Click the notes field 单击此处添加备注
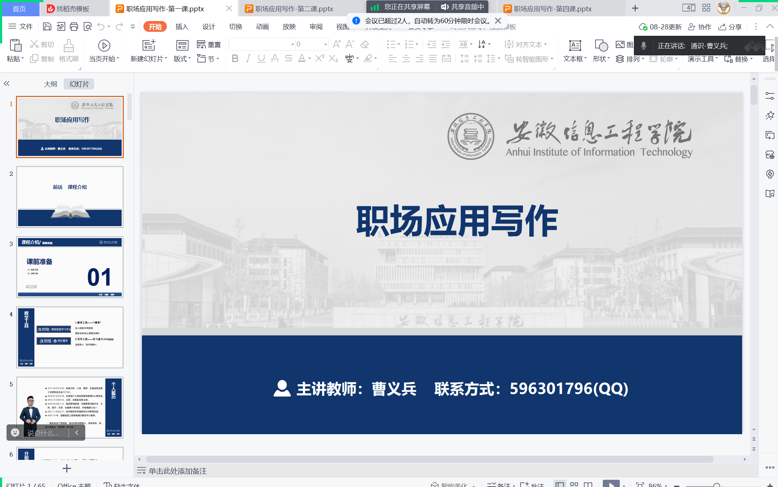778x487 pixels. point(177,471)
